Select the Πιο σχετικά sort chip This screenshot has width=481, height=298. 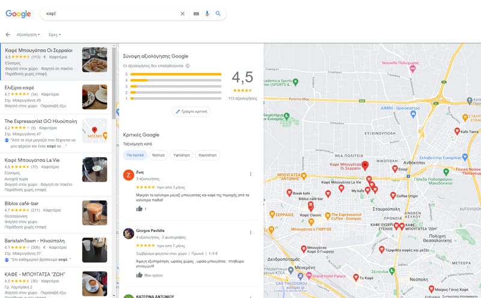tap(135, 155)
